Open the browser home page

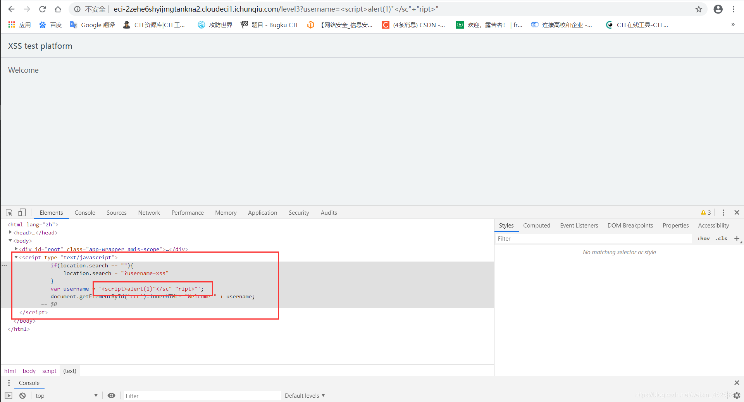[x=58, y=9]
